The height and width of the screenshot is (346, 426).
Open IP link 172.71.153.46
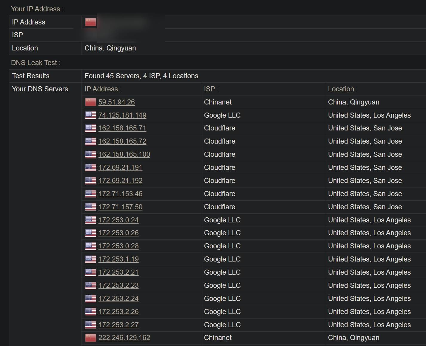click(x=120, y=194)
